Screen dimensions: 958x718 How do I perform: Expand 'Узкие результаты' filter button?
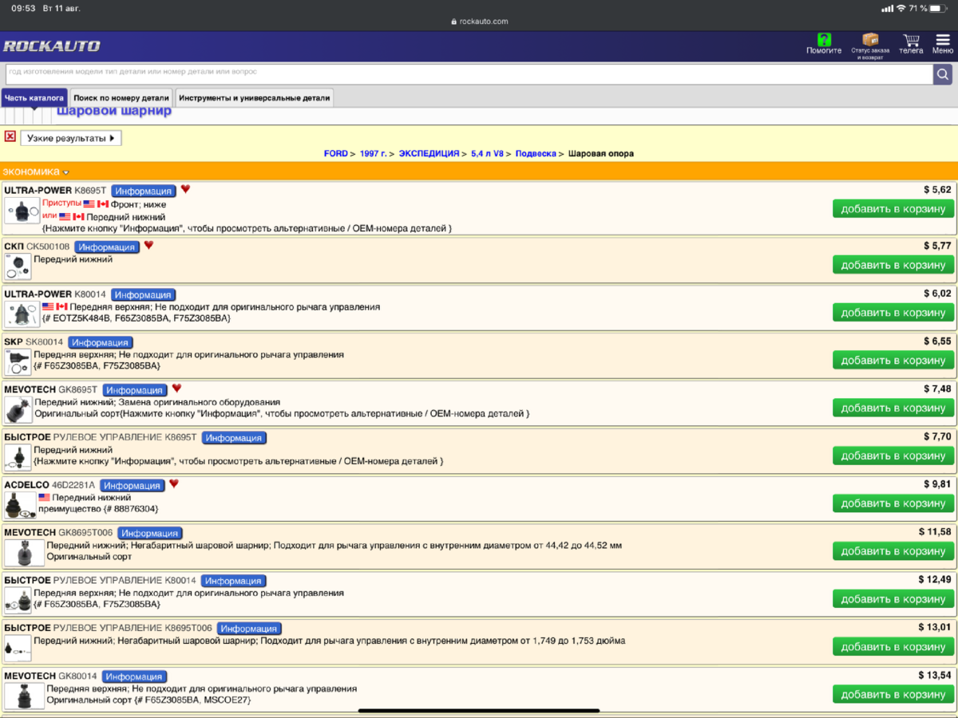pos(71,138)
